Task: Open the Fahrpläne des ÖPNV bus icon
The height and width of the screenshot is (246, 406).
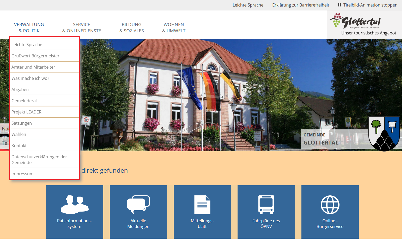Action: 266,205
